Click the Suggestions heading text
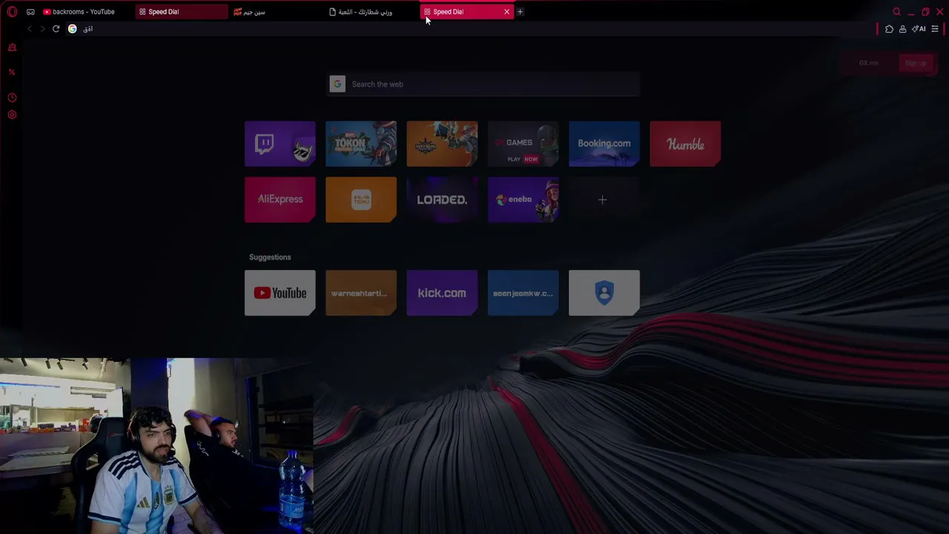The image size is (949, 534). [270, 257]
